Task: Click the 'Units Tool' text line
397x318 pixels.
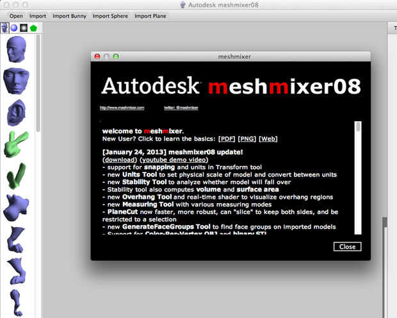Action: [220, 175]
